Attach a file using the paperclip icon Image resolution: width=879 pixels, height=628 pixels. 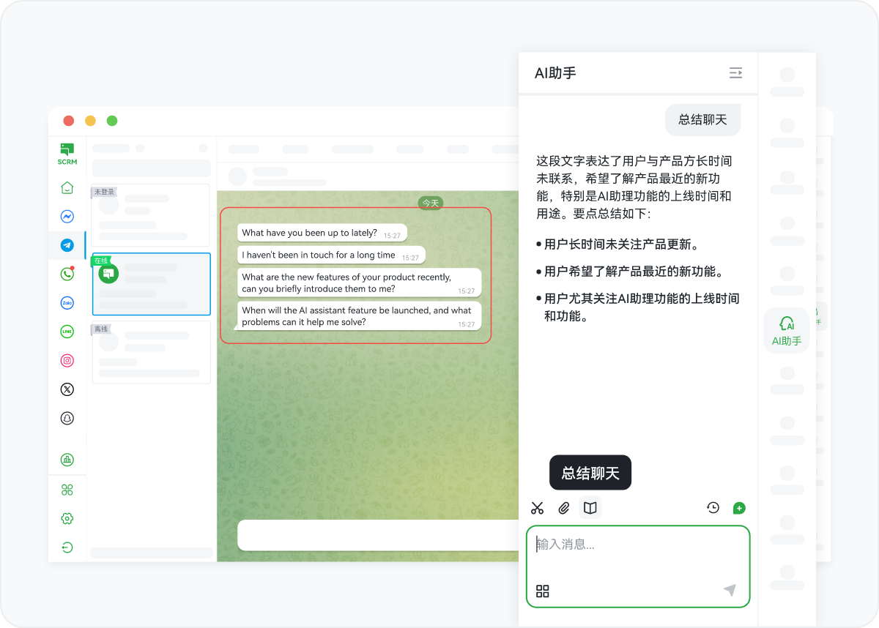pyautogui.click(x=563, y=508)
